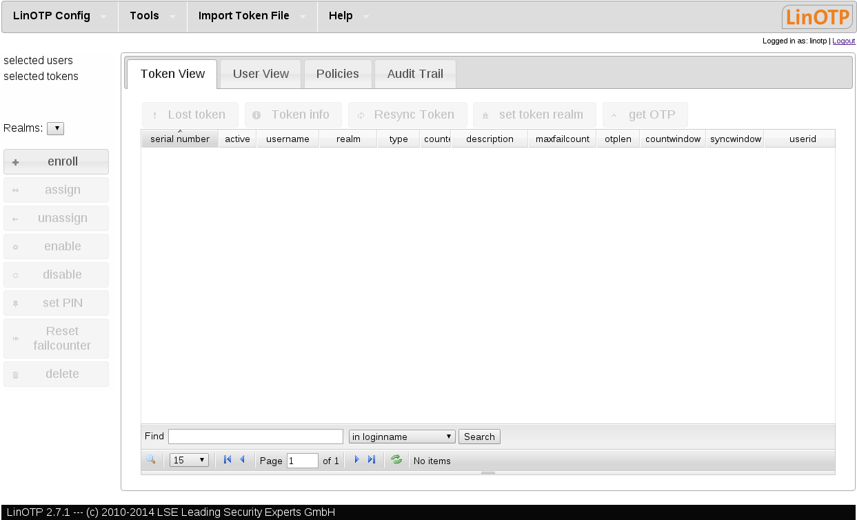
Task: Click the Resync Token button
Action: (x=407, y=114)
